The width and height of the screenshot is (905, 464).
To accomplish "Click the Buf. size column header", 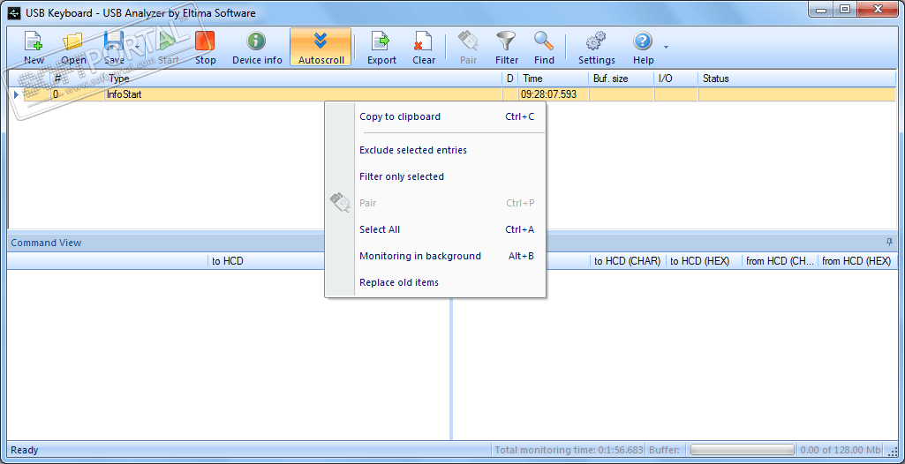I will (621, 79).
